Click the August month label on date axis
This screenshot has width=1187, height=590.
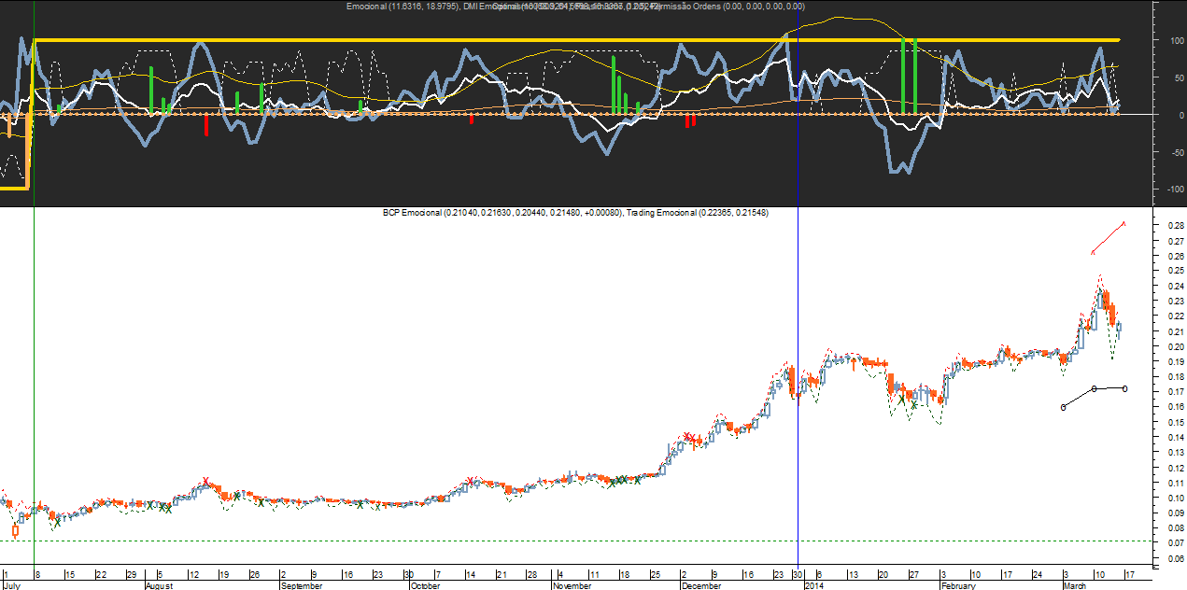pyautogui.click(x=160, y=586)
